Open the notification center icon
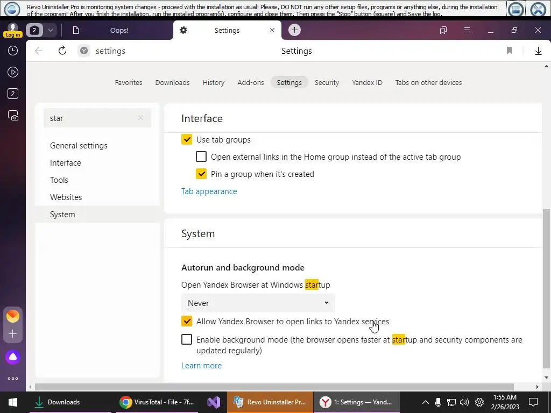 click(x=533, y=402)
